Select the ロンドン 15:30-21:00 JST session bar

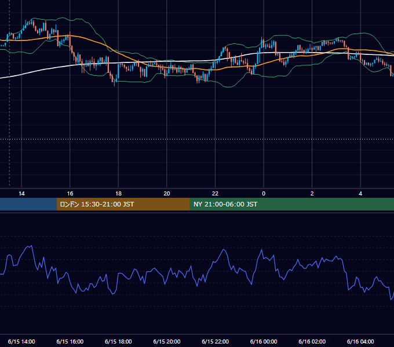(x=123, y=204)
